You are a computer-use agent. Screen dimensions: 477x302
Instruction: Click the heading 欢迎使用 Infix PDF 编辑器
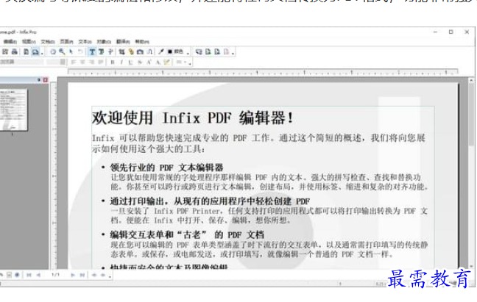pos(193,118)
